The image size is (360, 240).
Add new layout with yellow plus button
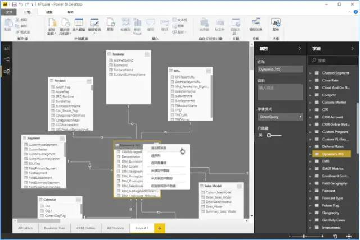point(160,228)
